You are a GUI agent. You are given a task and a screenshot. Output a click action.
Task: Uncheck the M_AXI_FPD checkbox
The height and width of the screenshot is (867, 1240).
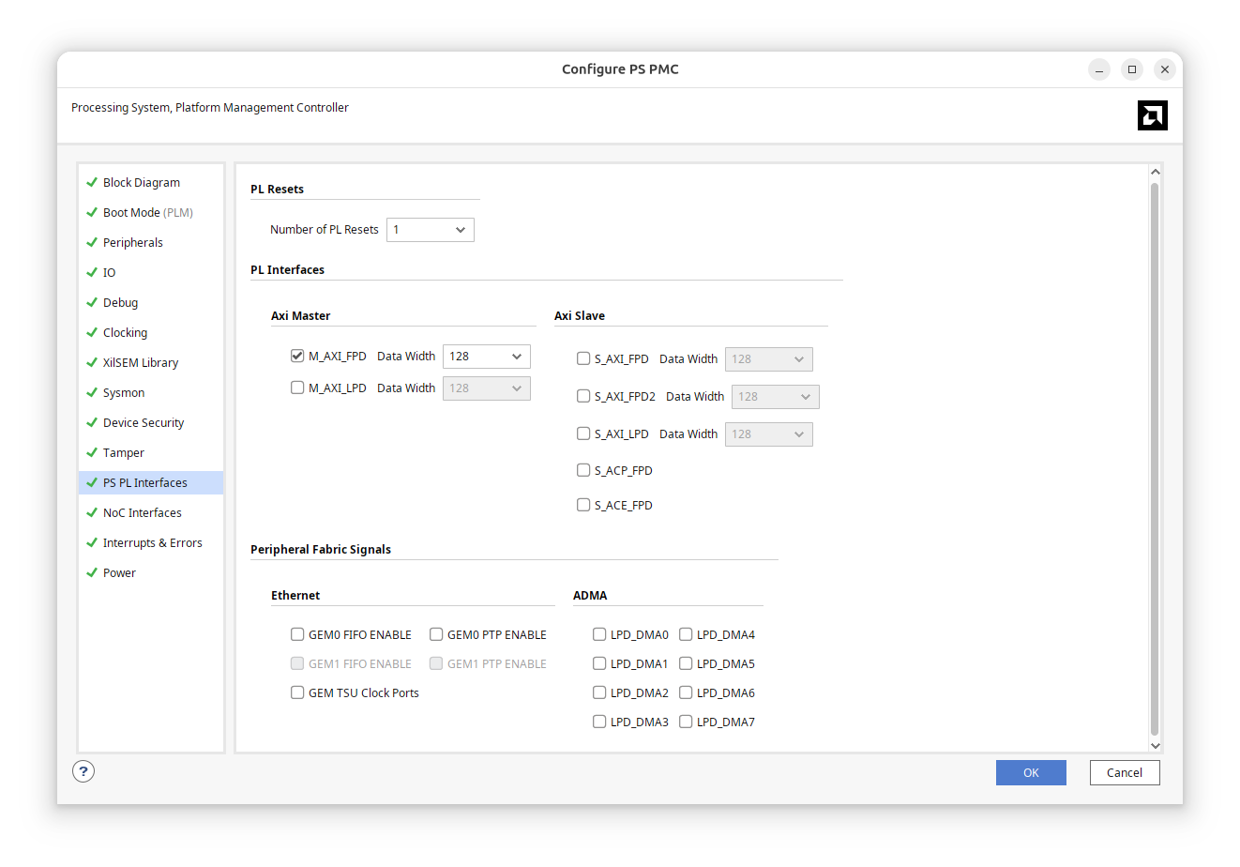[297, 357]
